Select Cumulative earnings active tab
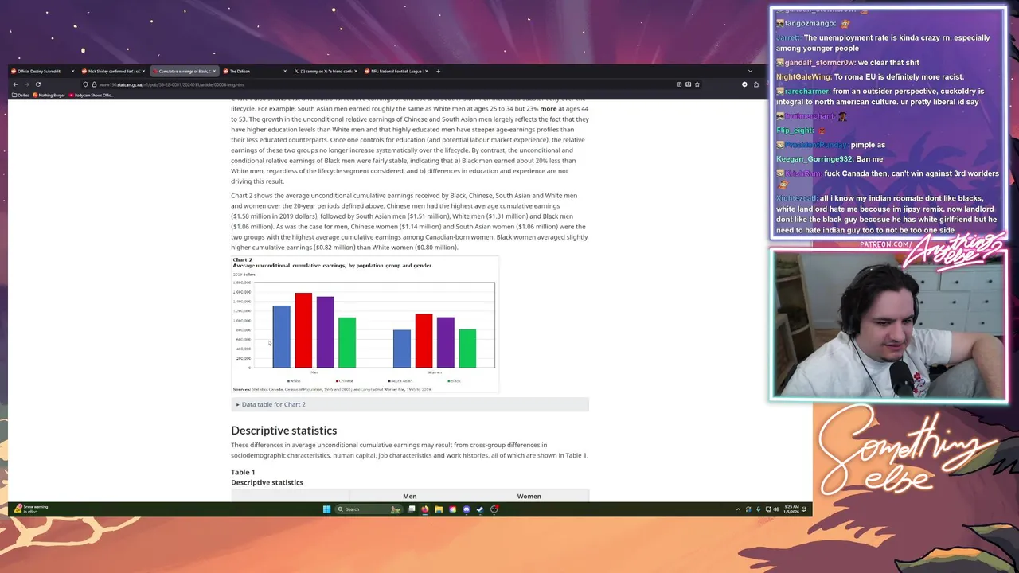The image size is (1019, 573). [185, 71]
